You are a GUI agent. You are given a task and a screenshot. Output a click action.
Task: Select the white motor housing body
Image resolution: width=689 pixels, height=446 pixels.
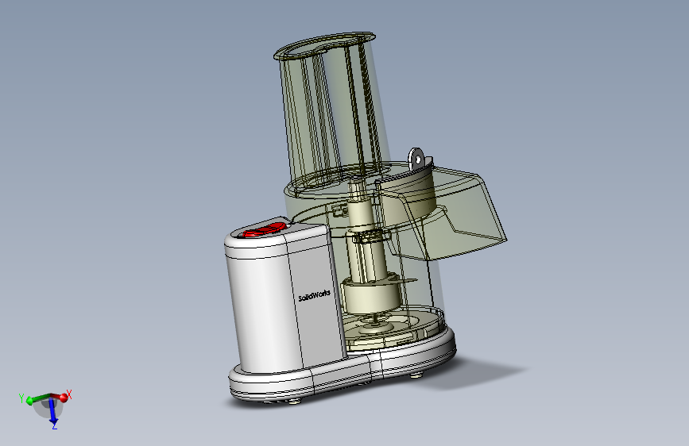pyautogui.click(x=281, y=298)
